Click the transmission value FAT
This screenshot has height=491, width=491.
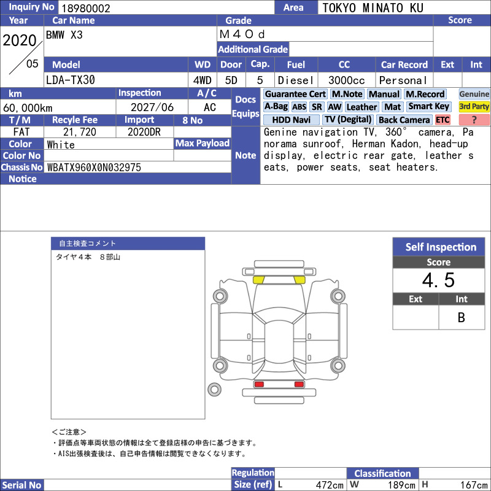point(21,132)
